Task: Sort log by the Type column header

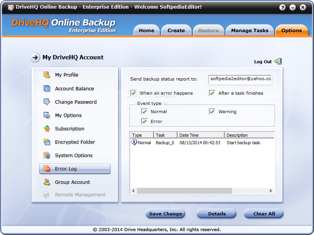Action: click(142, 135)
